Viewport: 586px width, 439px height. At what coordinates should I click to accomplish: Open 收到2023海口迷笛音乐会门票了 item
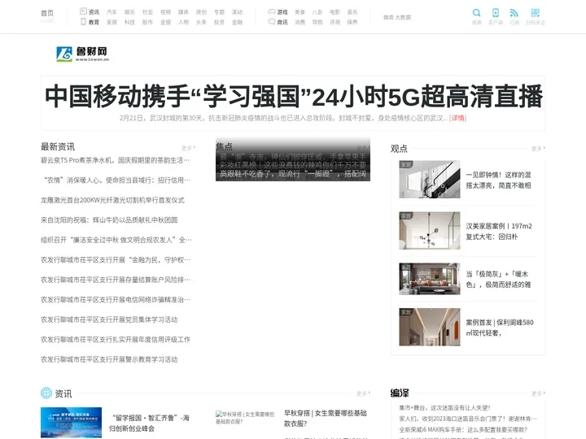468,419
